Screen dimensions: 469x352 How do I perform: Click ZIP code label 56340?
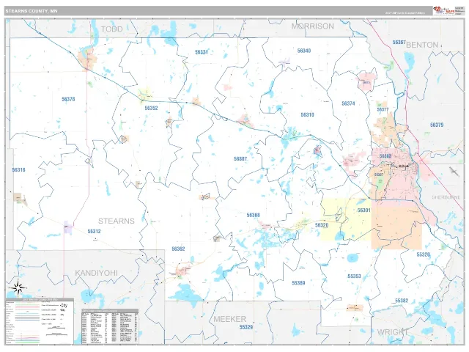tap(304, 51)
